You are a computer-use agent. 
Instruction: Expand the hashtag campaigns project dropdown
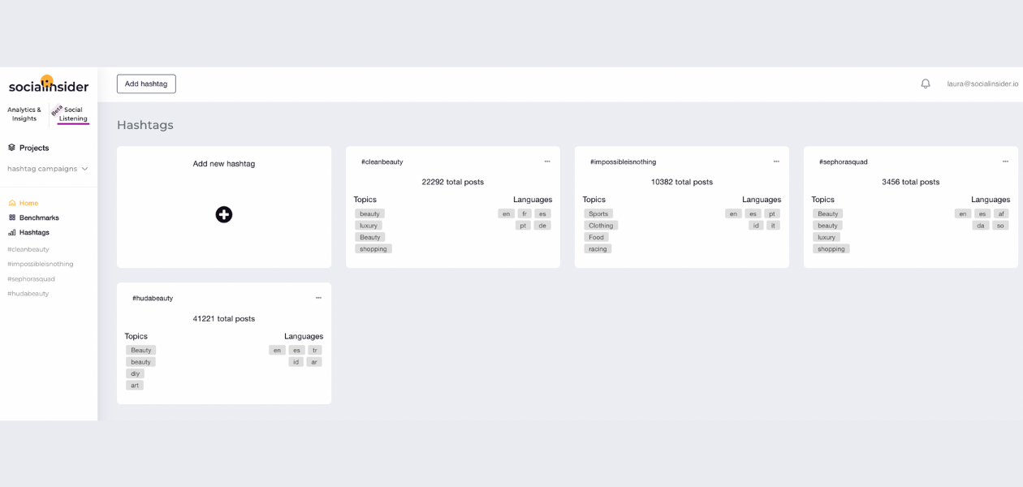point(48,169)
